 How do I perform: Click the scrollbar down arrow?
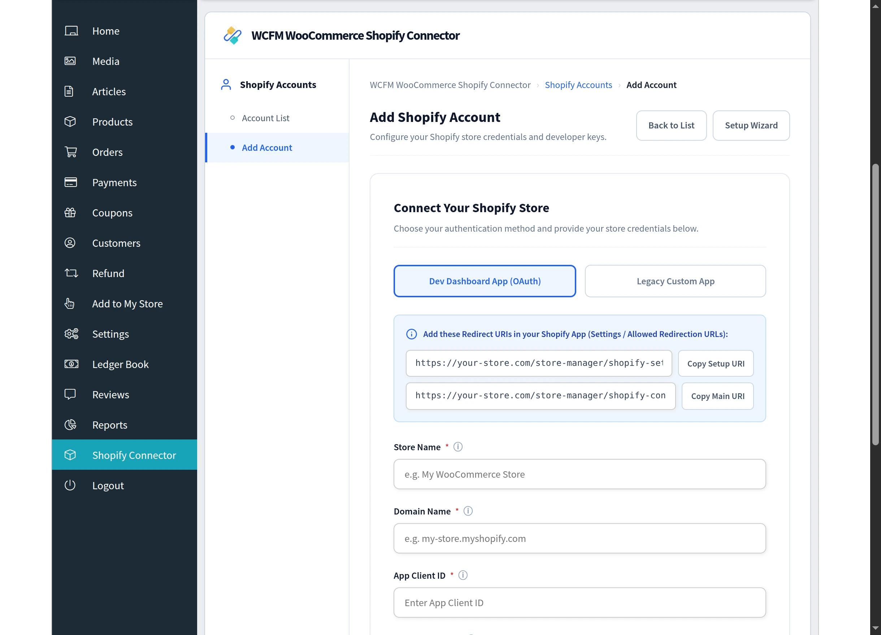tap(875, 628)
